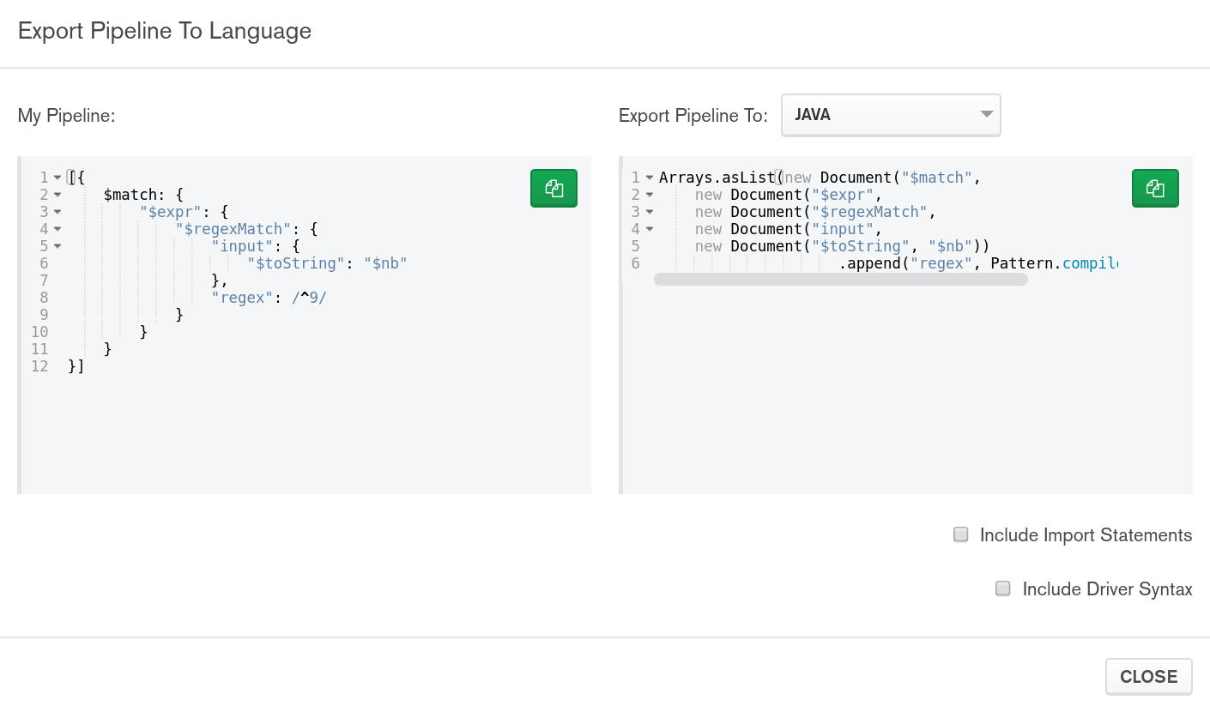Collapse the "$expr" block fold arrow
This screenshot has width=1210, height=706.
click(x=57, y=212)
